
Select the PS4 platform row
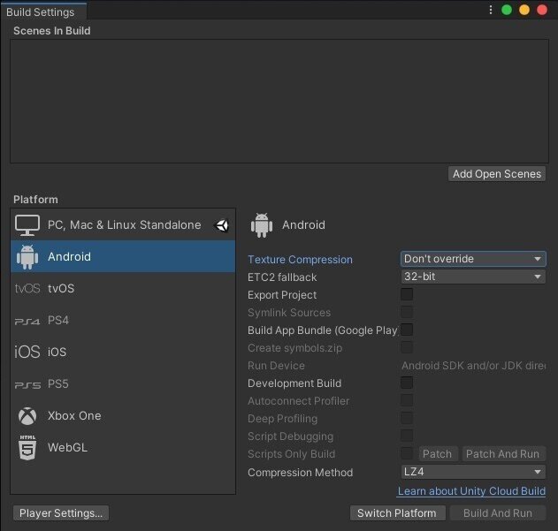point(123,321)
